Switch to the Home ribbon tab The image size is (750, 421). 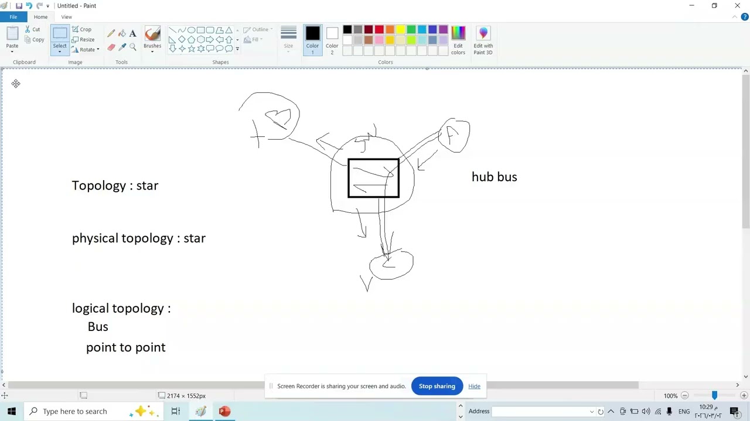point(40,17)
